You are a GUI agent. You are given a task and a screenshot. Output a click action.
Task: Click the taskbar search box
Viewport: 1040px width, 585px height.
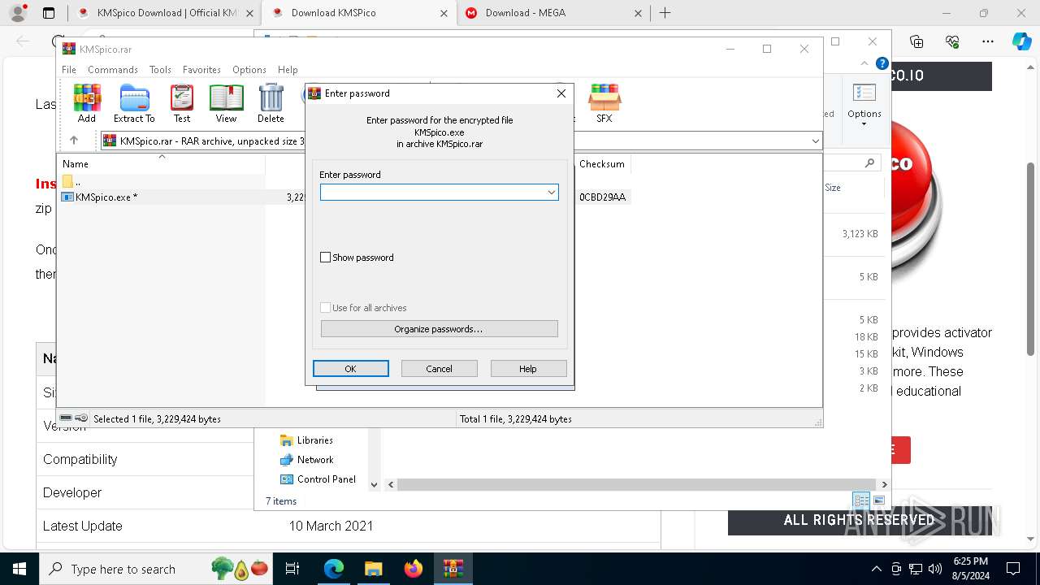click(x=157, y=569)
